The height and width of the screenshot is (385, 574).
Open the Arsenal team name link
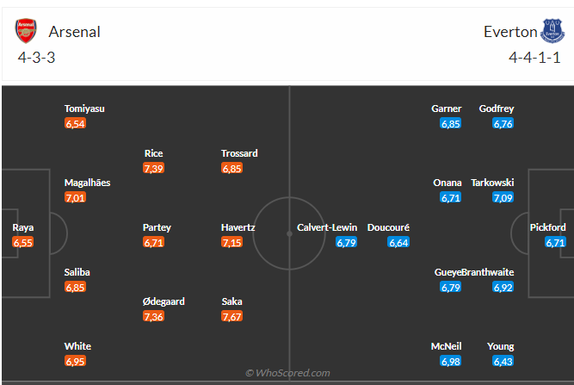75,32
